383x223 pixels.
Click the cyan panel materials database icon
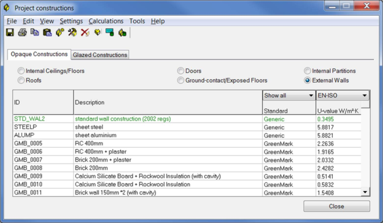point(110,32)
